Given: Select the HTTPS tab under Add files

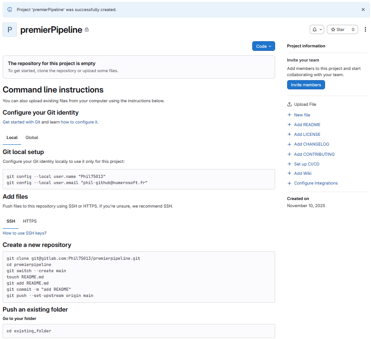Looking at the screenshot, I should (x=30, y=221).
